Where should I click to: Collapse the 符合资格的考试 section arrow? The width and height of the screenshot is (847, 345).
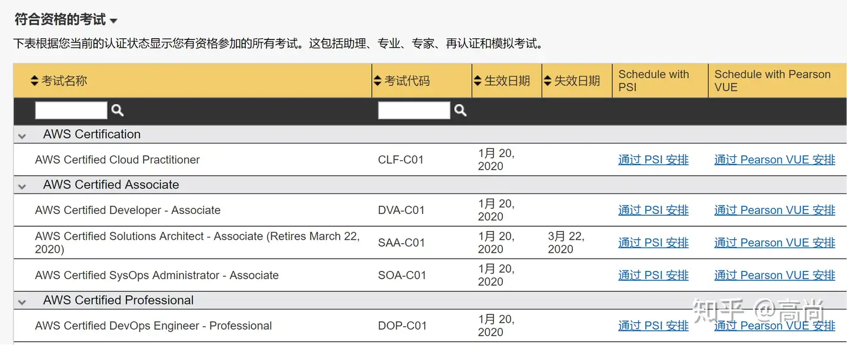[x=114, y=21]
